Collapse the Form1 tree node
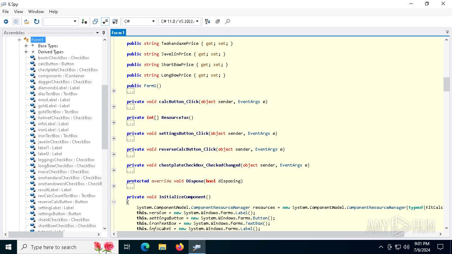 pyautogui.click(x=19, y=40)
